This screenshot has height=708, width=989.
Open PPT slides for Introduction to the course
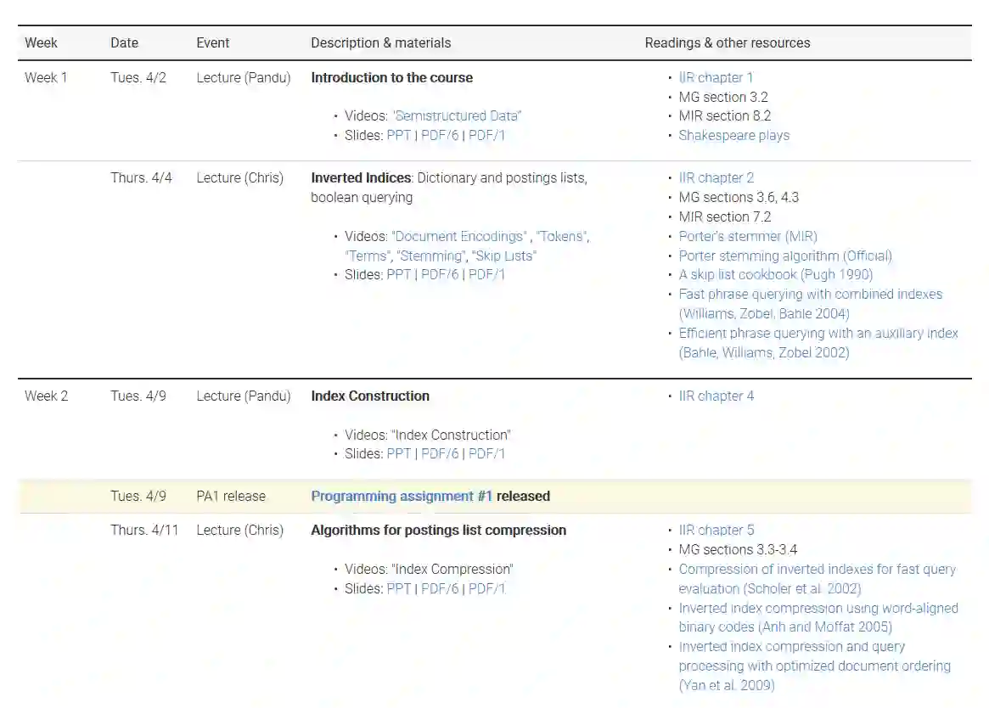point(398,135)
